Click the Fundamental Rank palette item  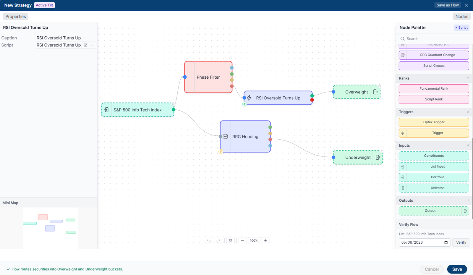[434, 88]
